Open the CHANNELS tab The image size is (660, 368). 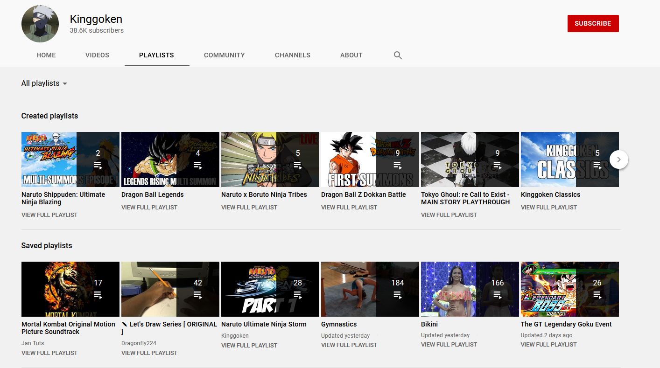293,55
